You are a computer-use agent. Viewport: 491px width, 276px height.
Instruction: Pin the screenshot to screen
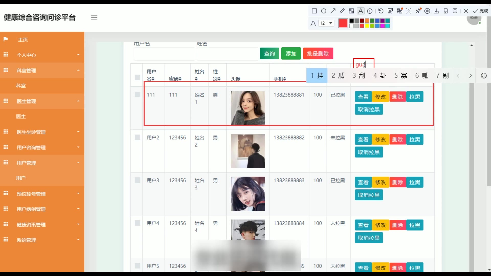pos(418,11)
